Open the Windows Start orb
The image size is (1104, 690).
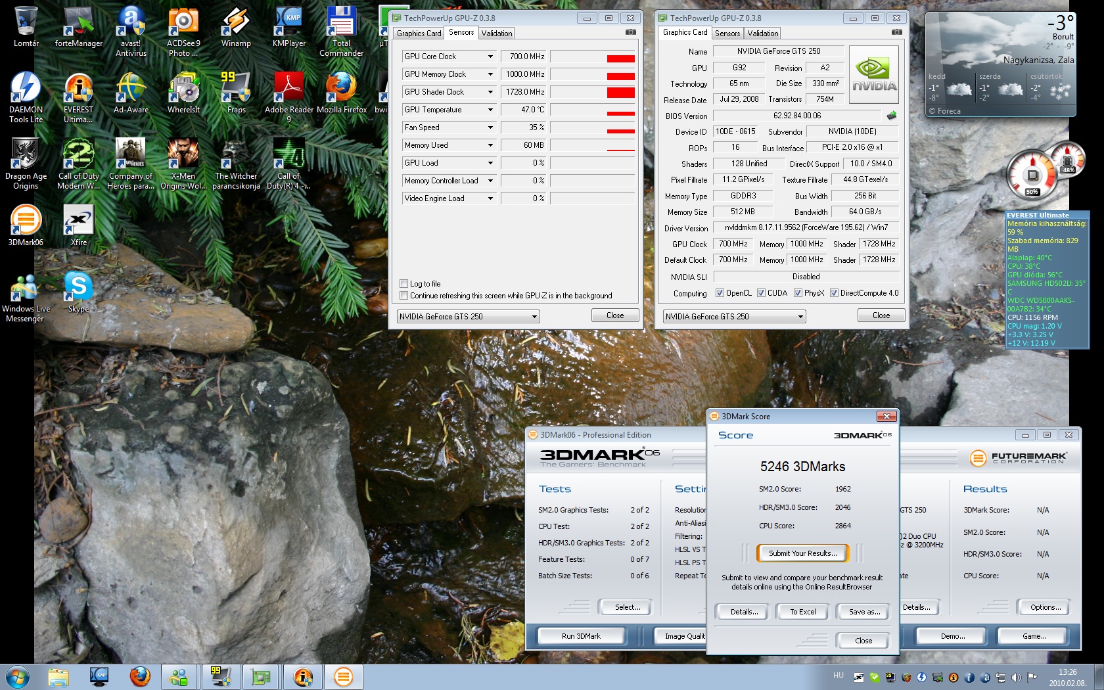point(16,677)
